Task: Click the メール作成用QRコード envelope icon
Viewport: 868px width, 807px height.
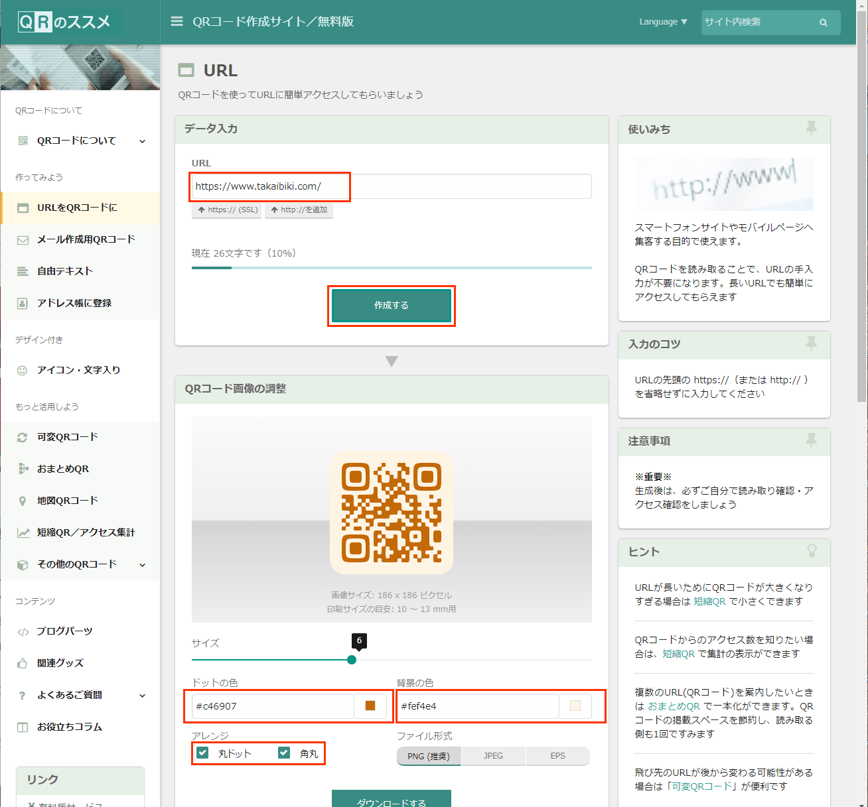Action: tap(23, 239)
